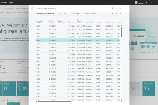Click Naviga in the action bar

[x=77, y=13]
